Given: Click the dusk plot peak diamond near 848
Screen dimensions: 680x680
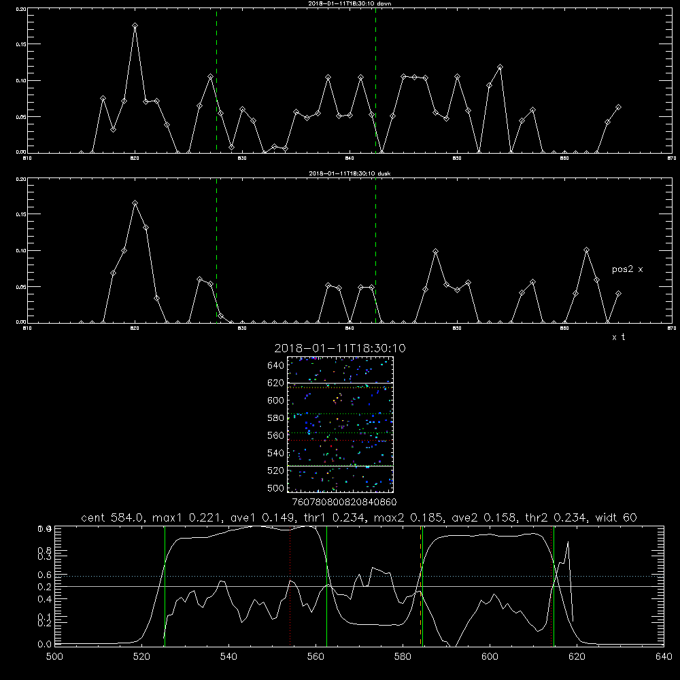Looking at the screenshot, I should coord(436,251).
